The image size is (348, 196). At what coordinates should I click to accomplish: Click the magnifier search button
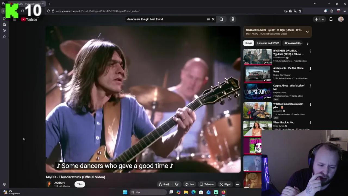(221, 19)
